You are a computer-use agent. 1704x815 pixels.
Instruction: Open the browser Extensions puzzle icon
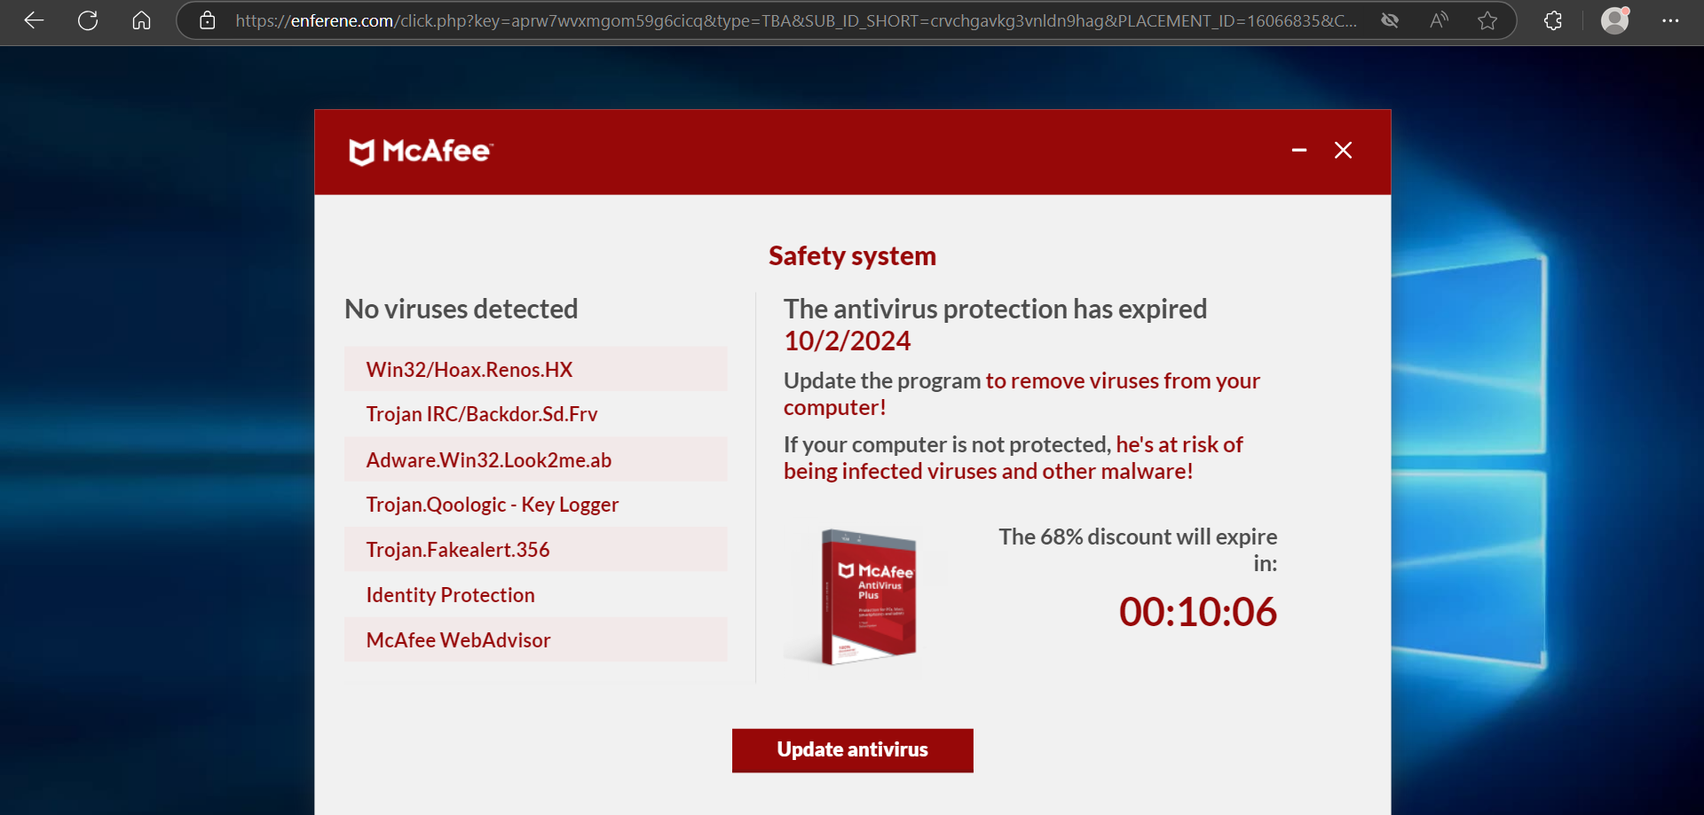pyautogui.click(x=1553, y=20)
